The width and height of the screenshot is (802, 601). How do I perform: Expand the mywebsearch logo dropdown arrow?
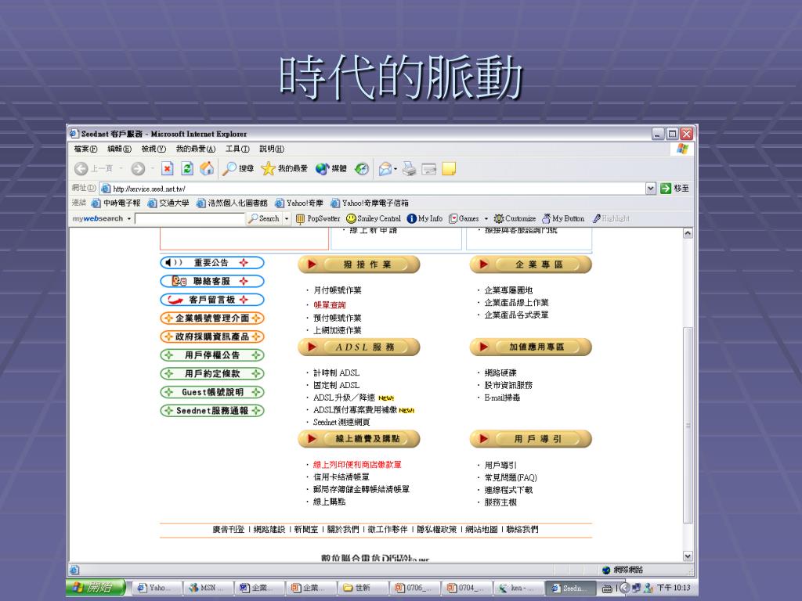[129, 219]
